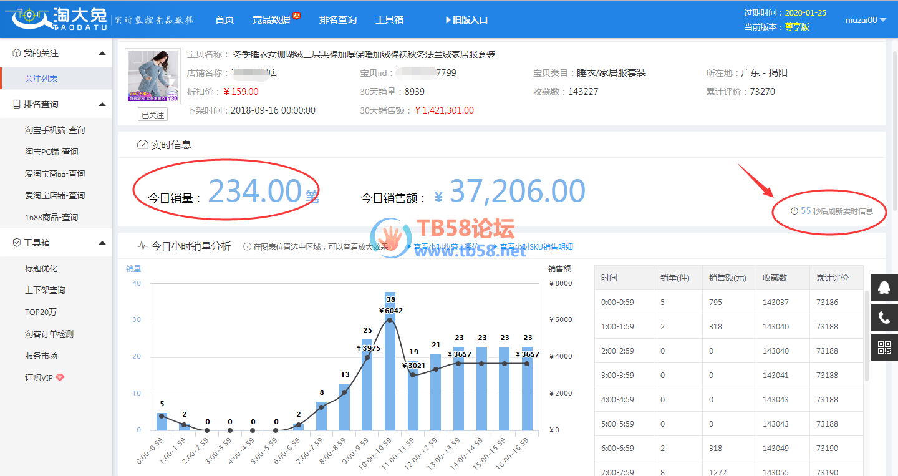Show the QR code icon
Viewport: 898px width, 476px height.
(884, 347)
